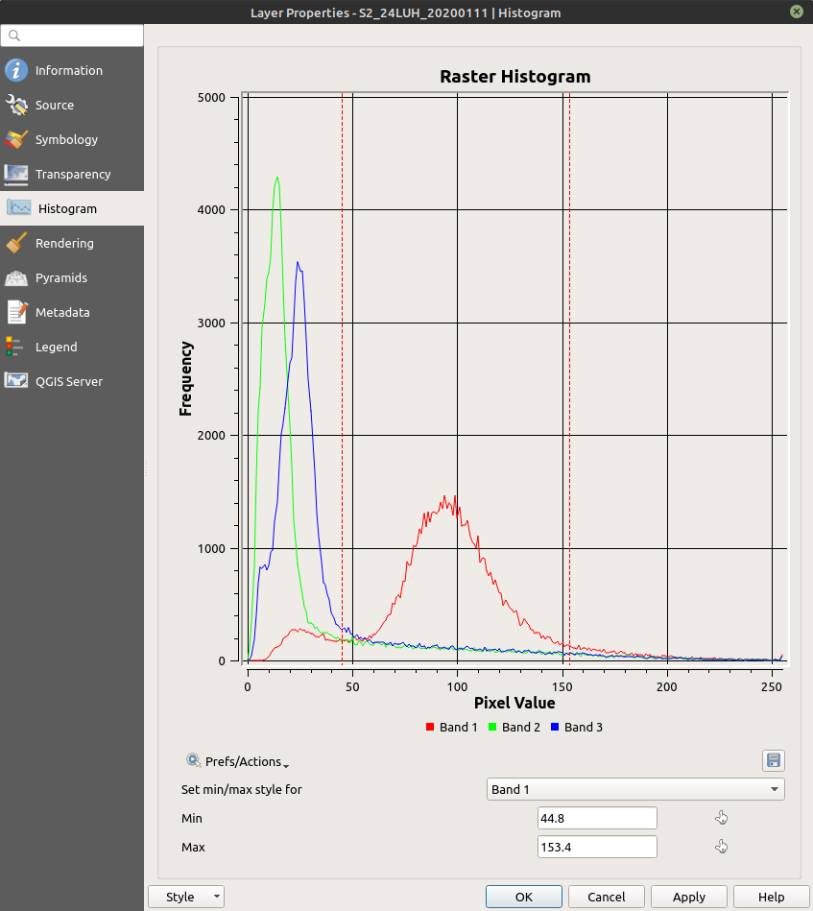Open the Information page icon
Image resolution: width=813 pixels, height=911 pixels.
[x=16, y=69]
